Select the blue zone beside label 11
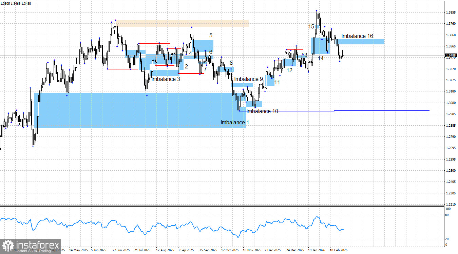The width and height of the screenshot is (458, 254). click(270, 81)
